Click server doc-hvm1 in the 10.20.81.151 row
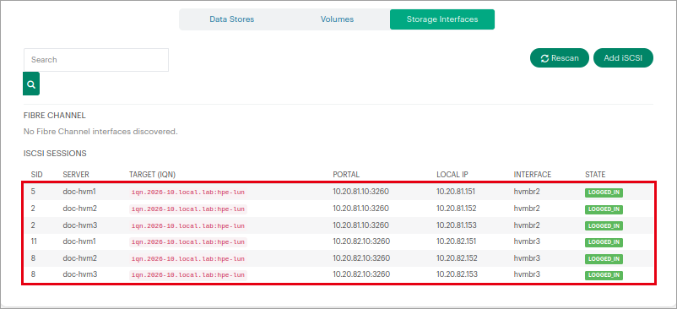677x309 pixels. [79, 192]
